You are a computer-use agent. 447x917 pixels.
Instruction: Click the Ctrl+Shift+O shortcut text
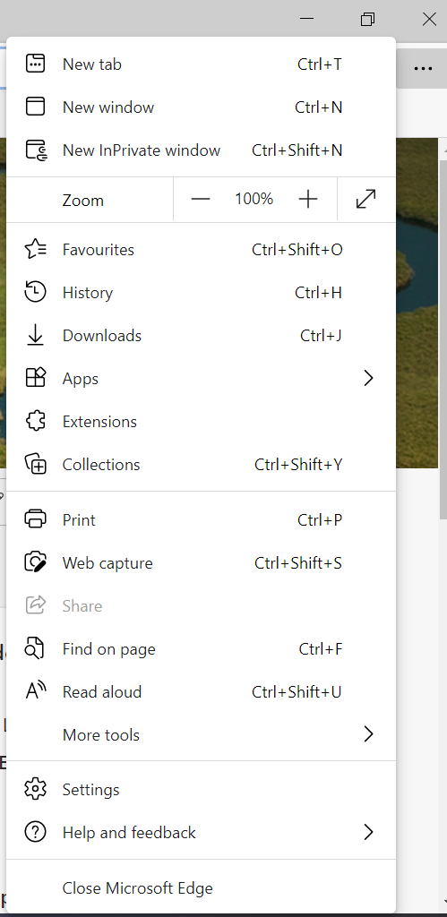[x=297, y=250]
